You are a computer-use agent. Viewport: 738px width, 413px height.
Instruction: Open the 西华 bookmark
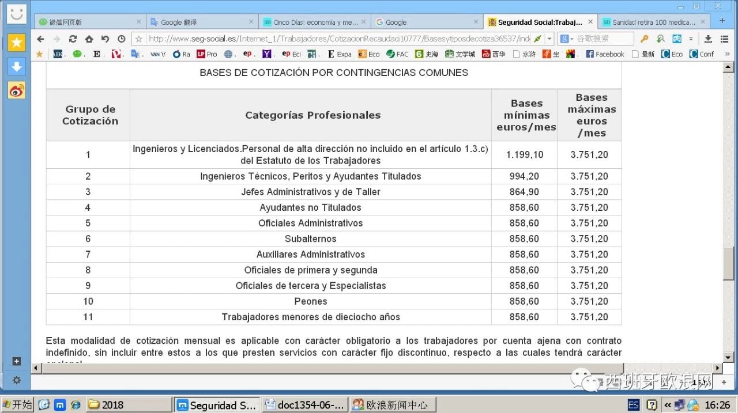[x=494, y=54]
